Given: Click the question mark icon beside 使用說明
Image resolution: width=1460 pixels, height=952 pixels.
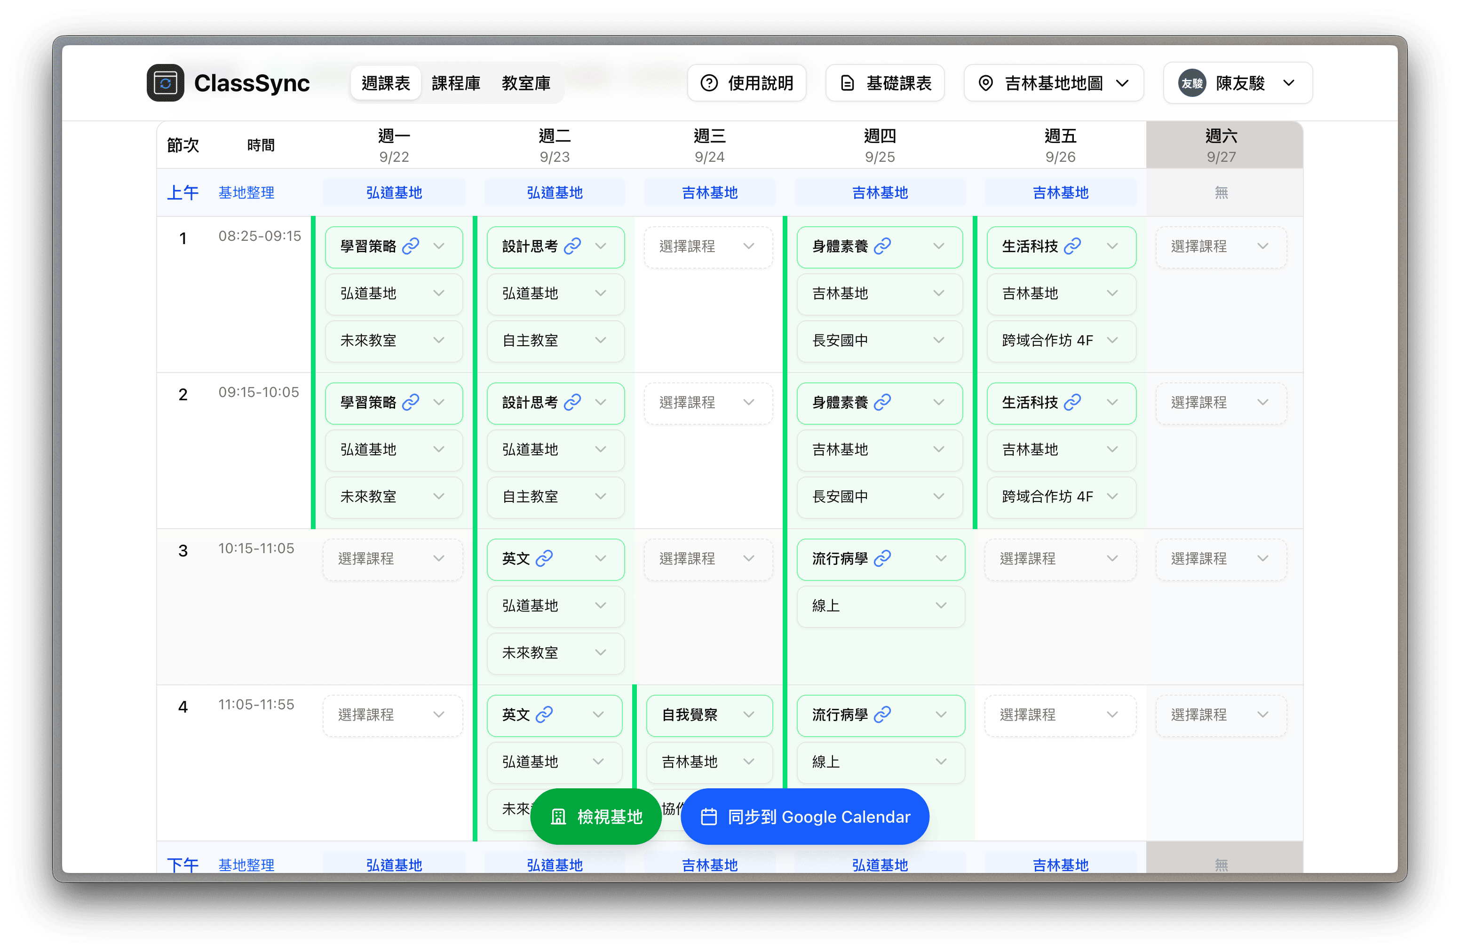Looking at the screenshot, I should point(710,83).
